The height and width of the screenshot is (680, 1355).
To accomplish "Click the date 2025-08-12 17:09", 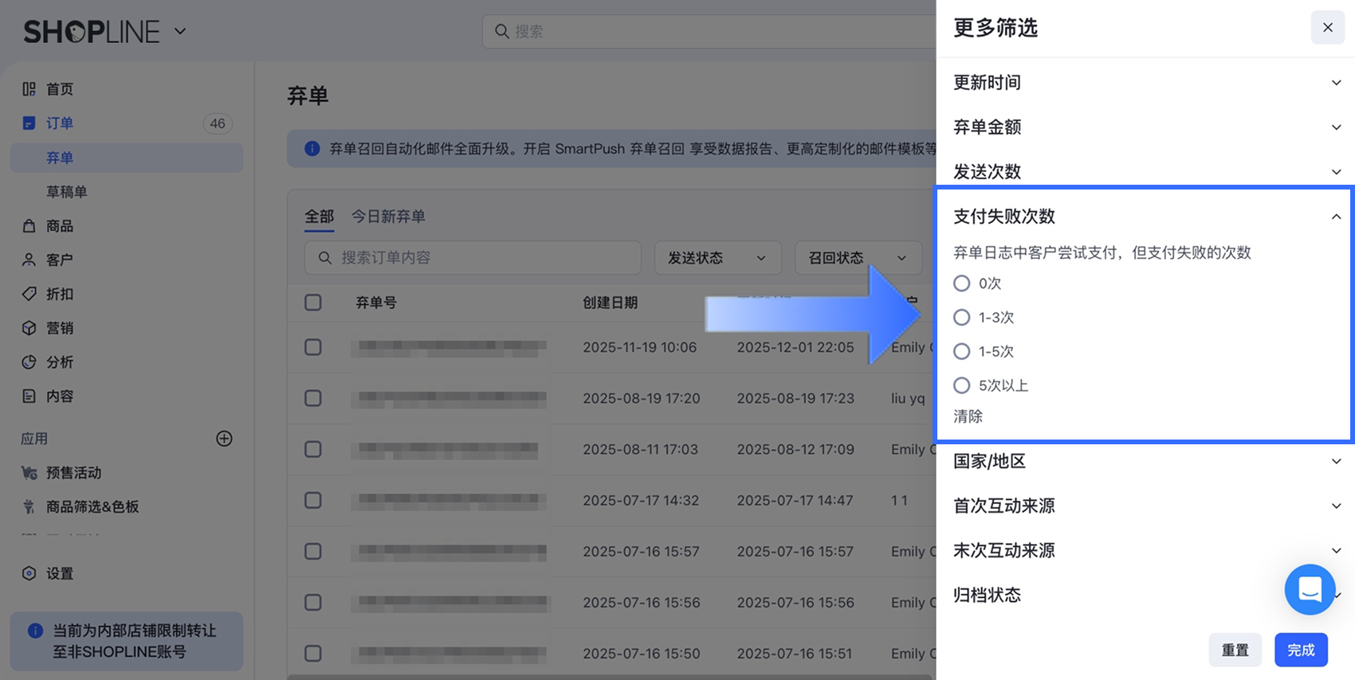I will click(795, 449).
